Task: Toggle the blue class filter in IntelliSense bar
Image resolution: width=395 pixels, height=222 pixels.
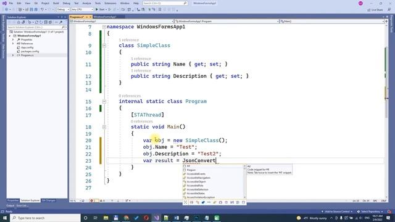Action: tap(203, 202)
